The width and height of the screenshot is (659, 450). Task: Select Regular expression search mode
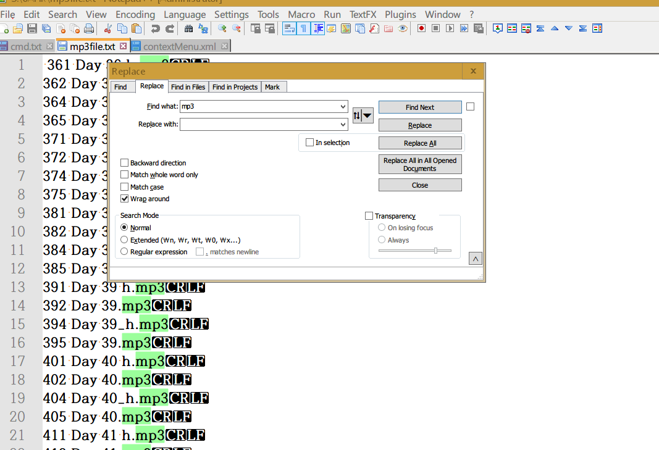pos(124,251)
